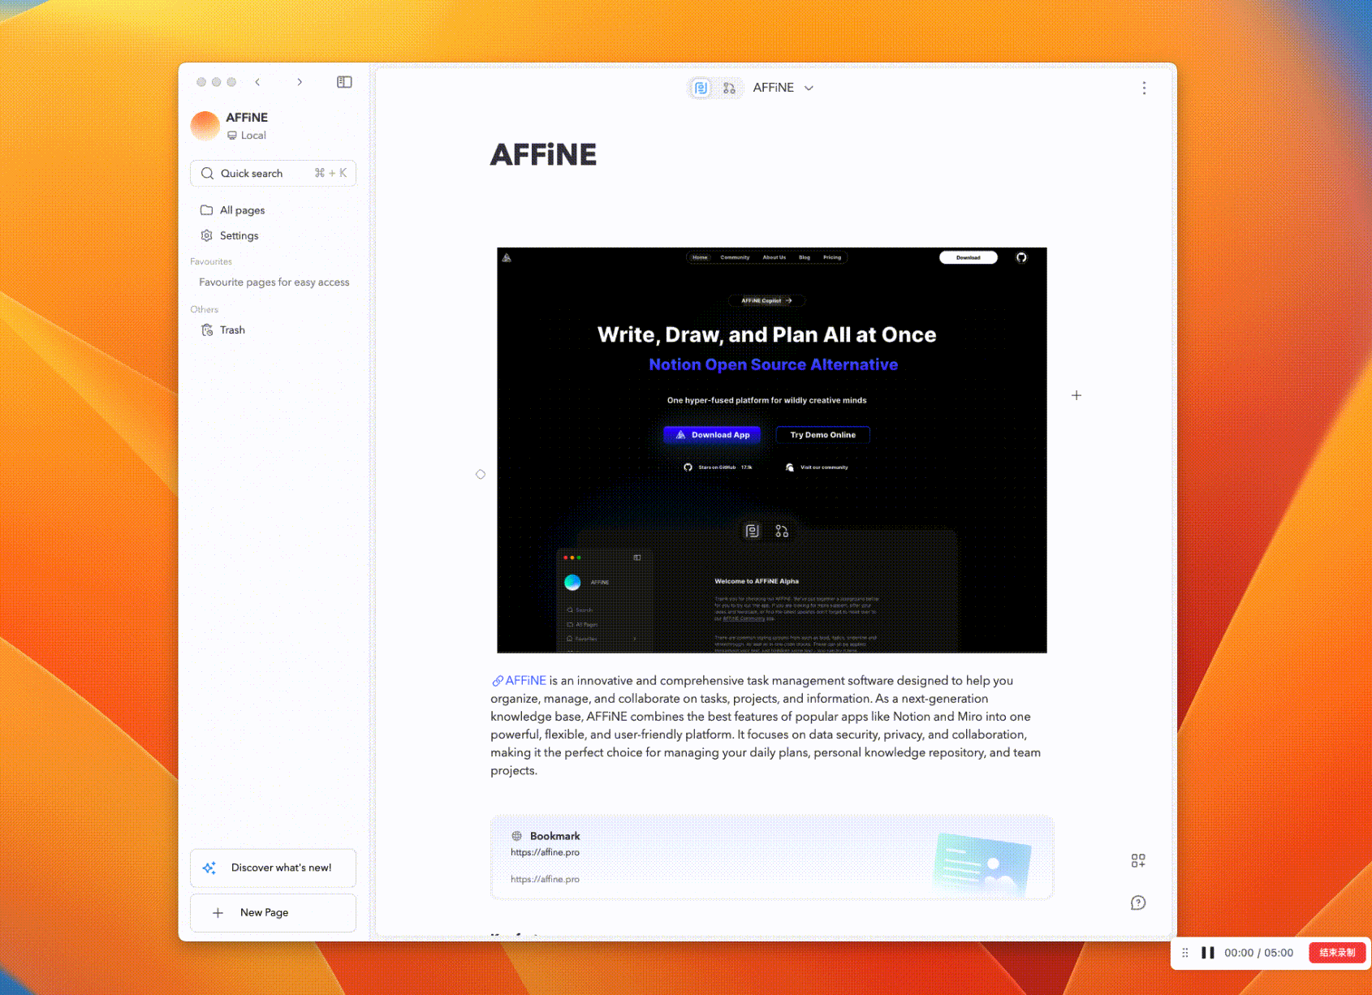Click the Settings gear icon
This screenshot has height=995, width=1372.
coord(207,235)
